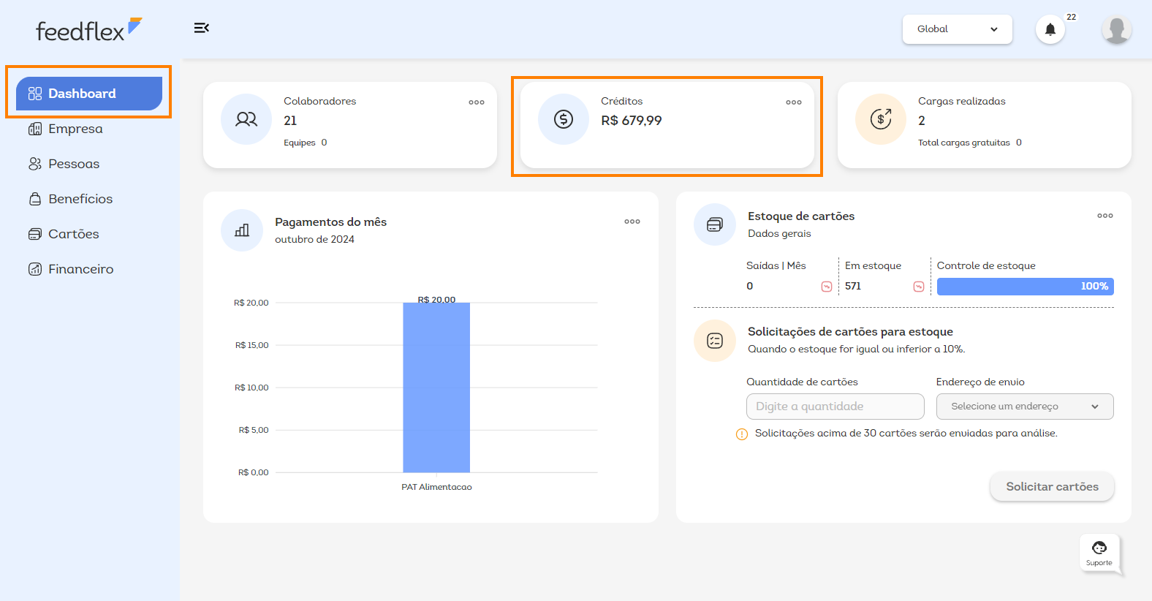Screen dimensions: 1152x601
Task: Click the Cargas realizadas icon
Action: point(880,119)
